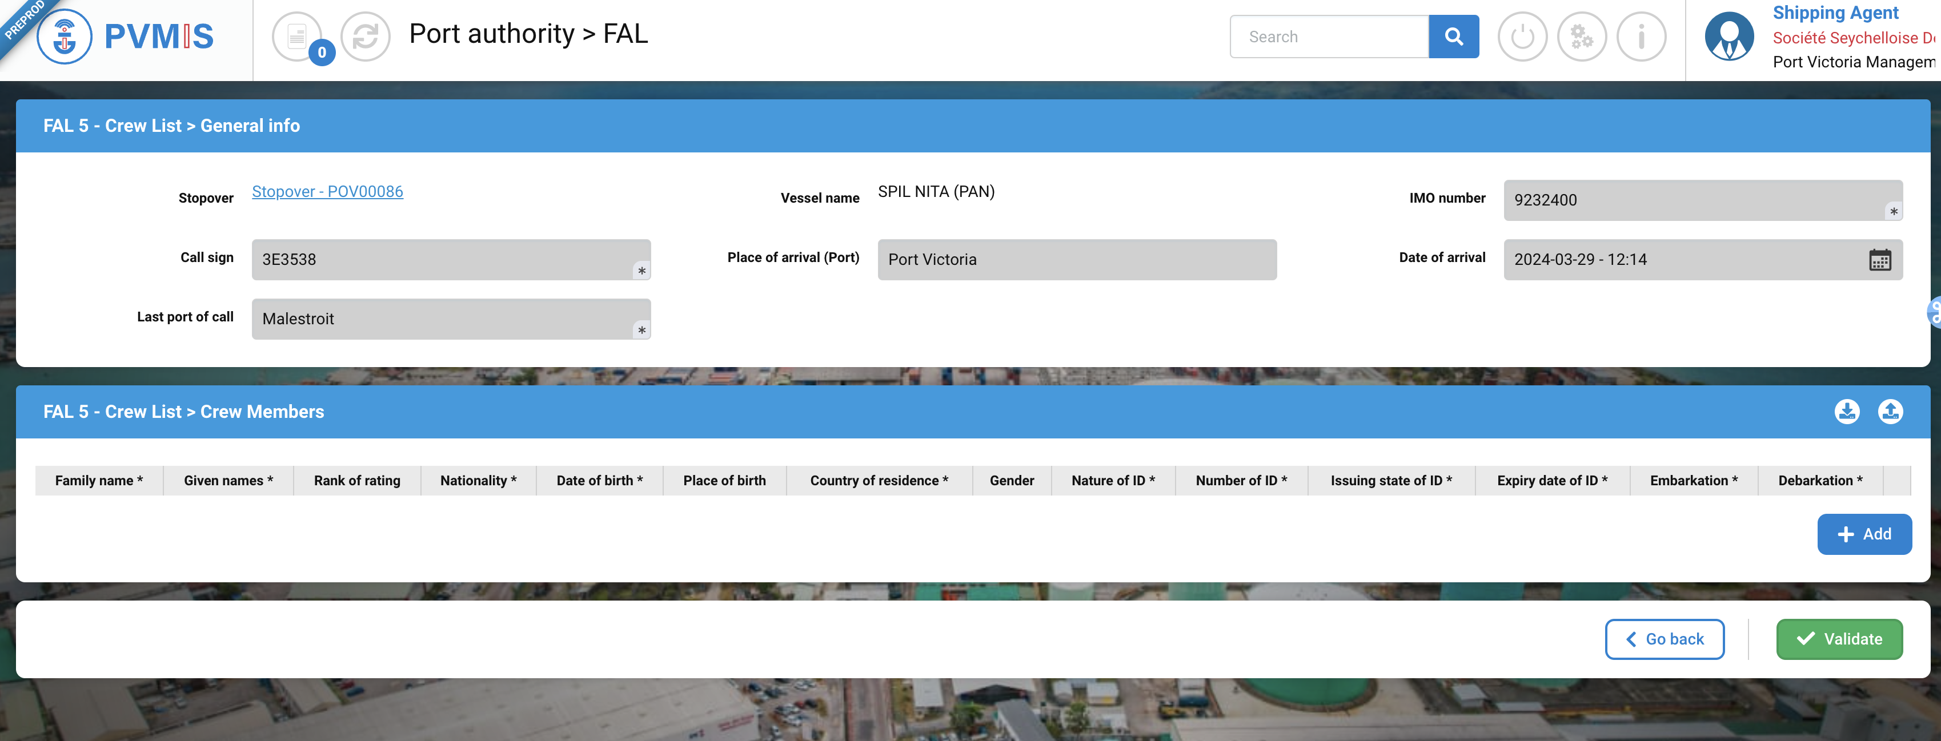Click the Call sign asterisk selector
The height and width of the screenshot is (741, 1941).
pos(641,271)
